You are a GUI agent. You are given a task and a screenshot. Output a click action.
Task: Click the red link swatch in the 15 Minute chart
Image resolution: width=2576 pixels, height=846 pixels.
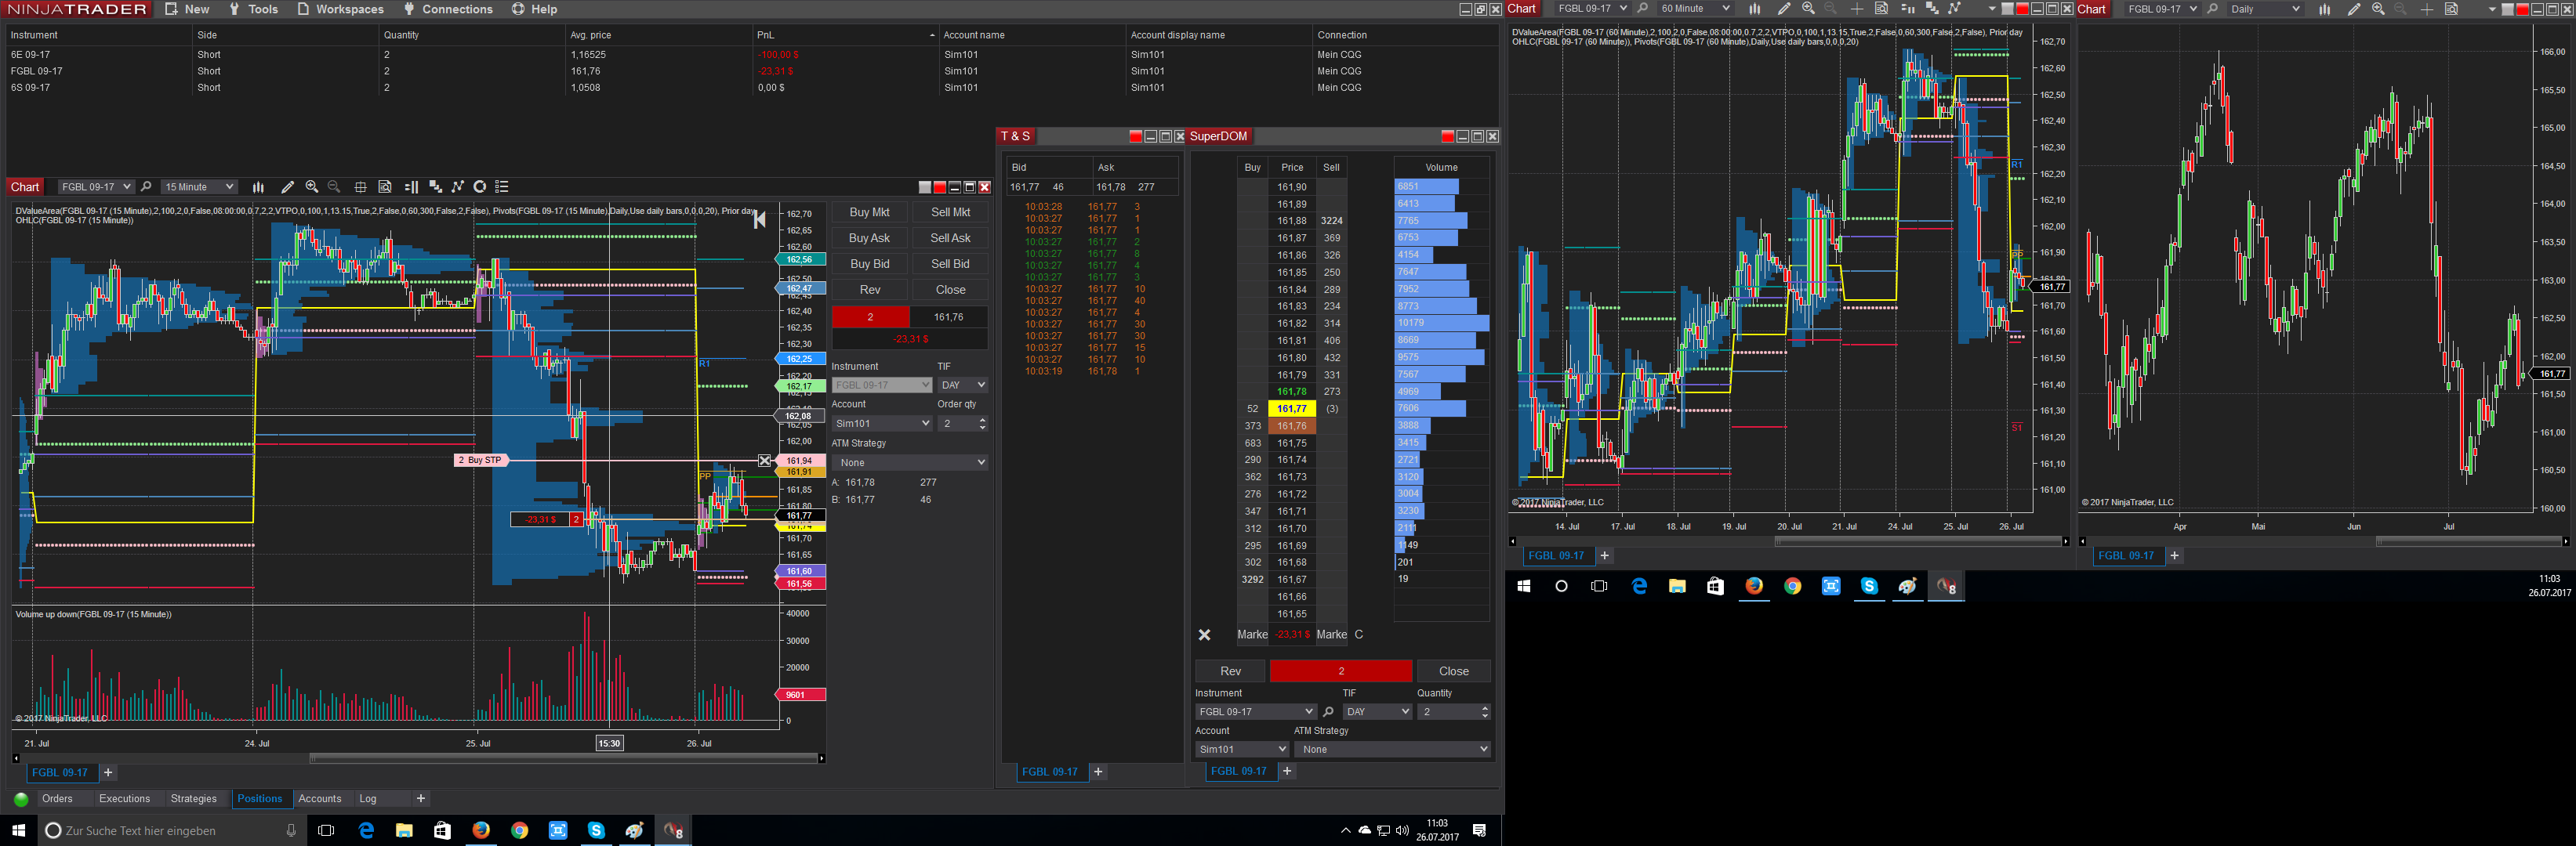pos(939,188)
